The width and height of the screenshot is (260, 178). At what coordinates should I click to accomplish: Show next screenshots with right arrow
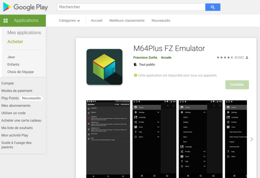click(x=252, y=140)
